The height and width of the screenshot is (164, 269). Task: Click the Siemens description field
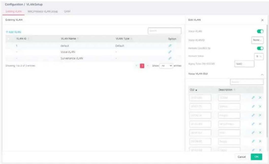[x=229, y=106]
